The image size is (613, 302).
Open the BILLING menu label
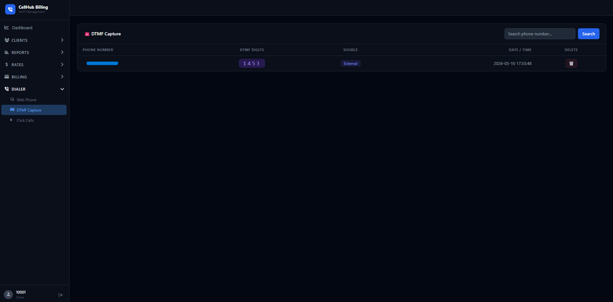coord(19,77)
